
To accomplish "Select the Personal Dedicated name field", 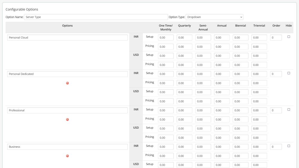I will pos(67,74).
